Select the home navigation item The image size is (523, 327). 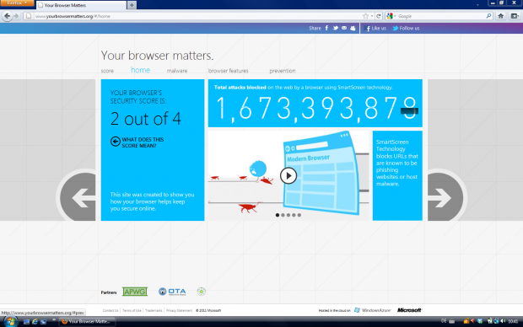coord(140,70)
